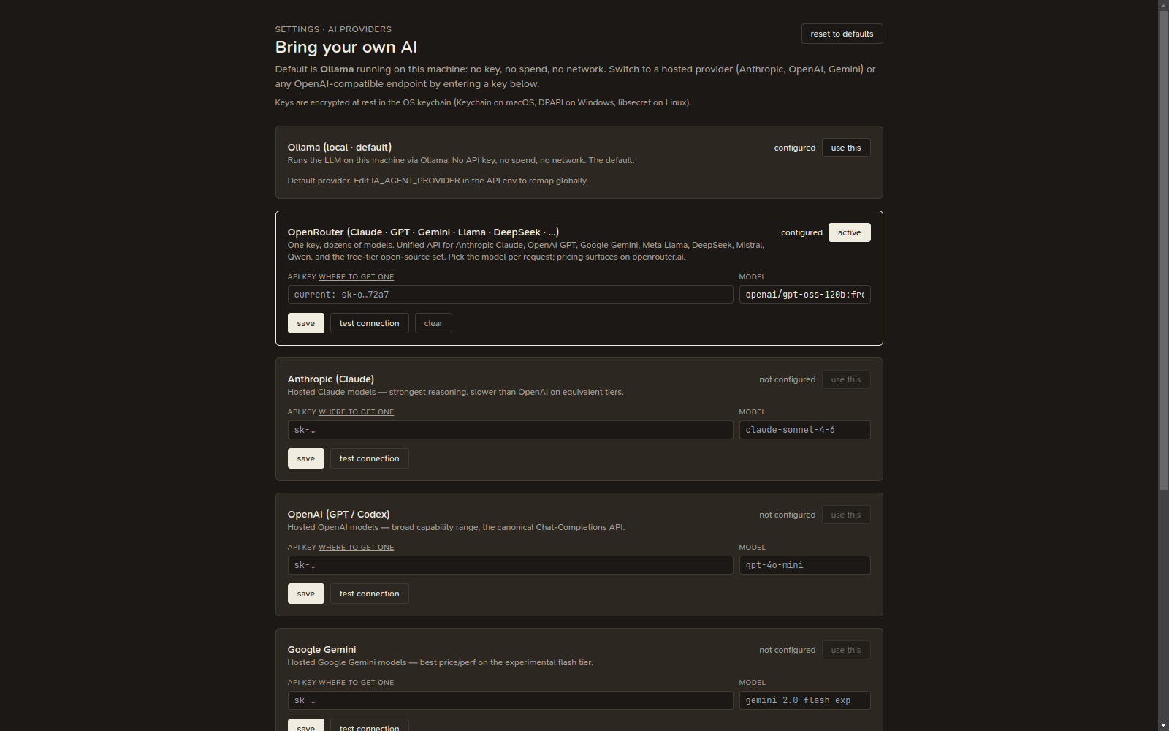Open OpenAI's where to get one link
Image resolution: width=1169 pixels, height=731 pixels.
356,548
